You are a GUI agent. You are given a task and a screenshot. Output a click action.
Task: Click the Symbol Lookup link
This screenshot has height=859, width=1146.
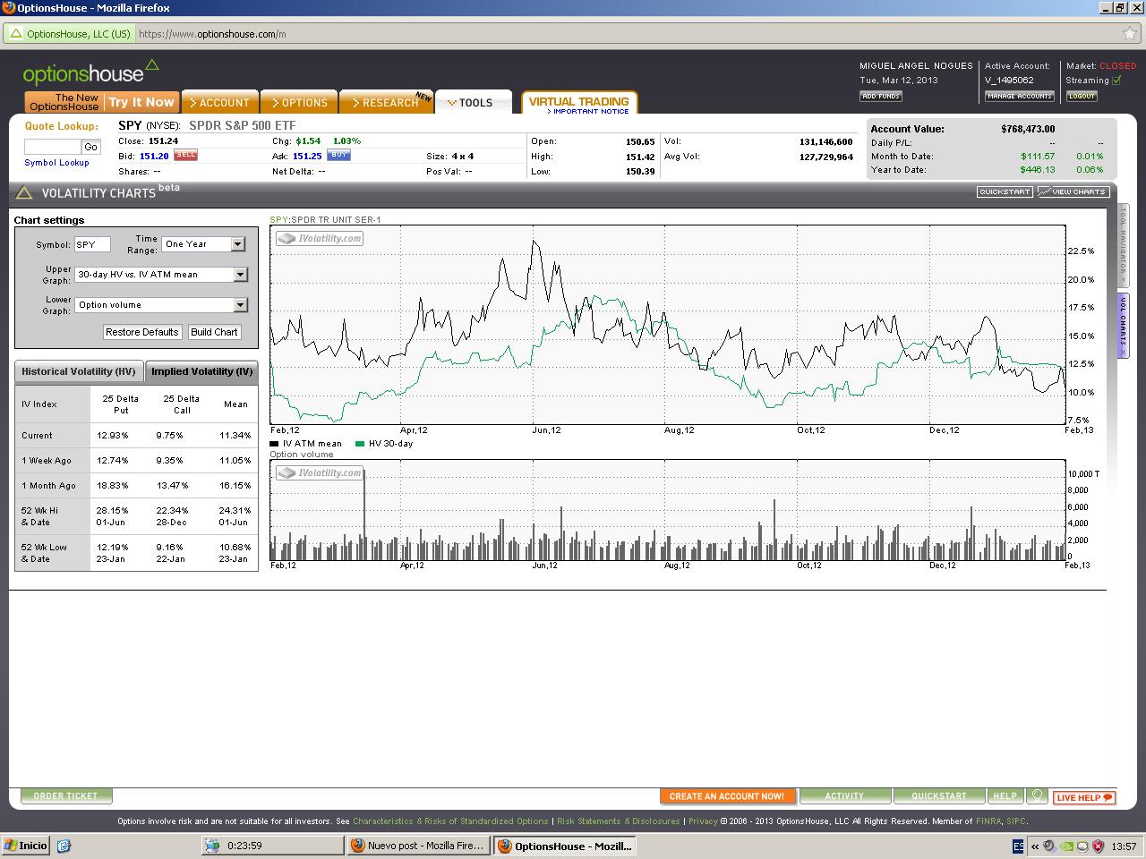coord(56,163)
